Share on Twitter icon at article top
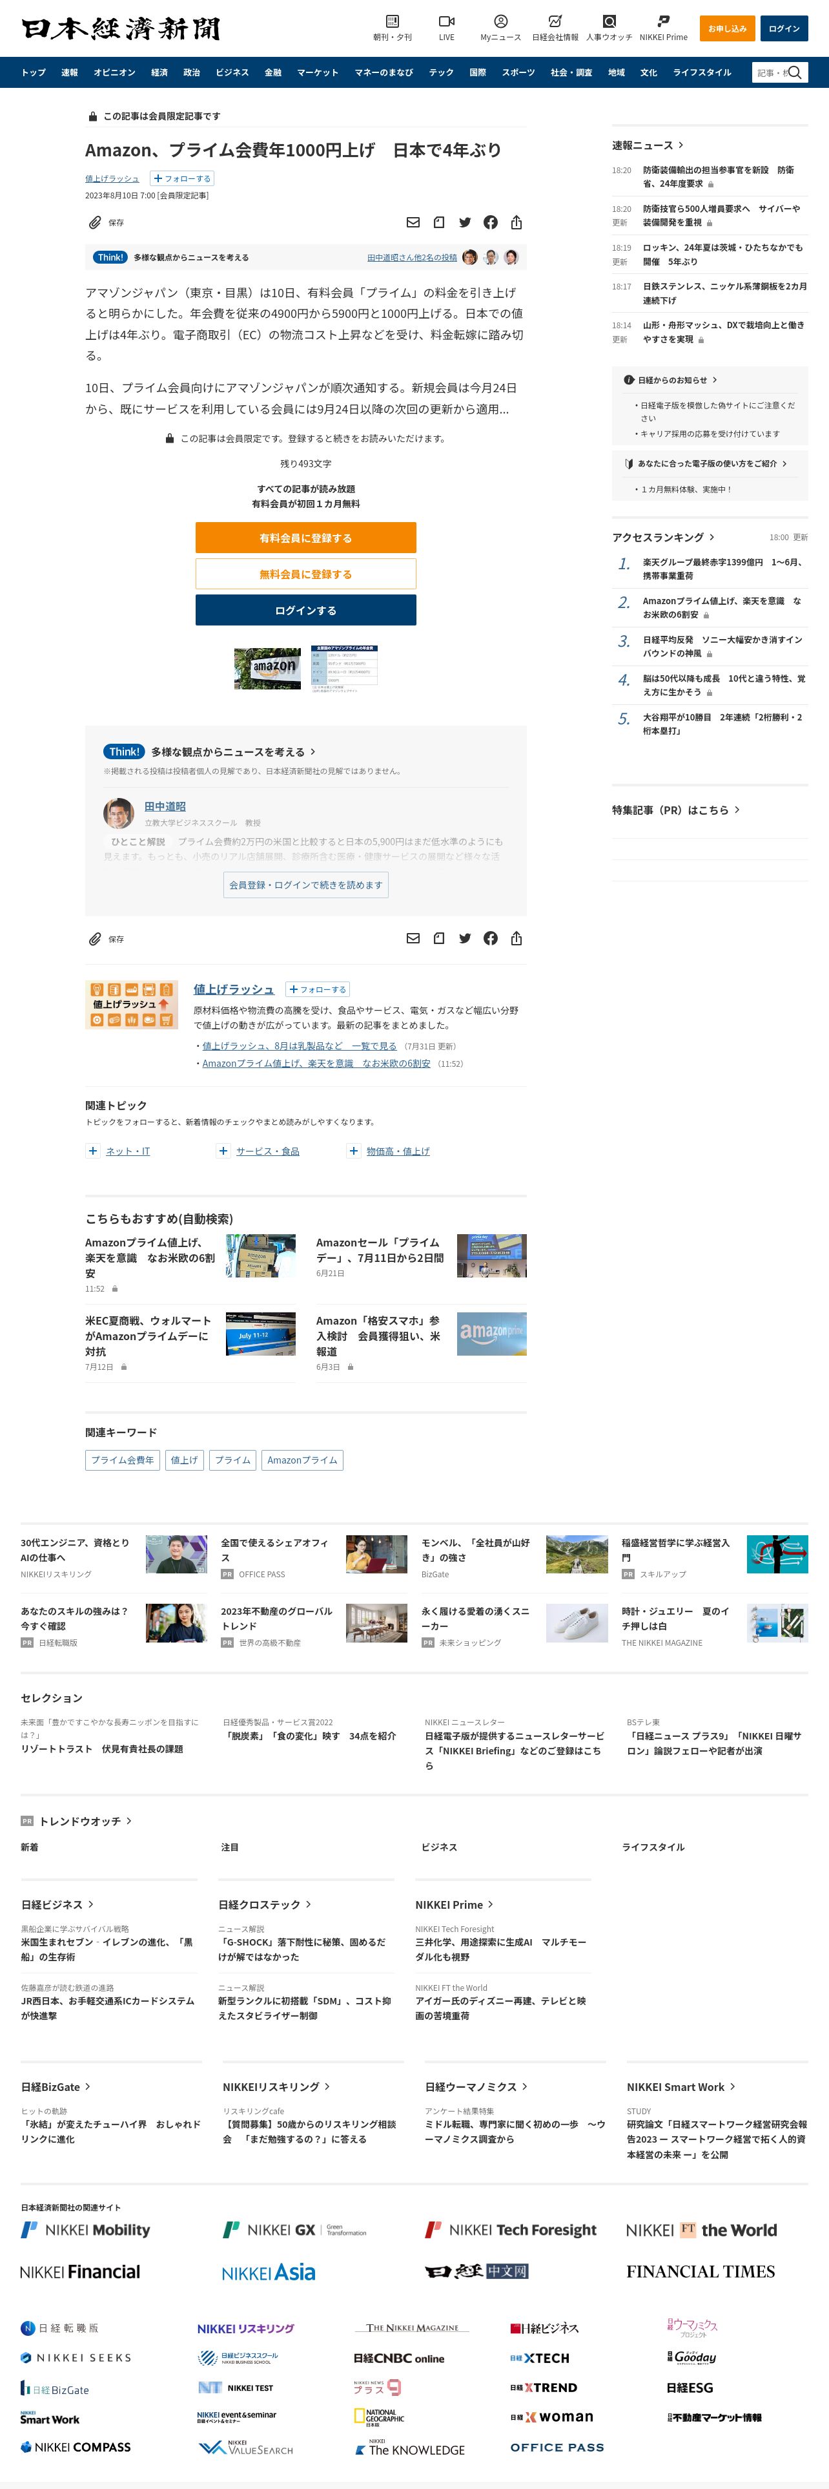This screenshot has width=829, height=2489. click(465, 222)
